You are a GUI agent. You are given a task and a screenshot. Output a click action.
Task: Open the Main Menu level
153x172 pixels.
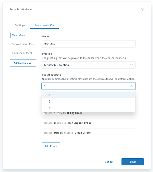tap(19, 35)
